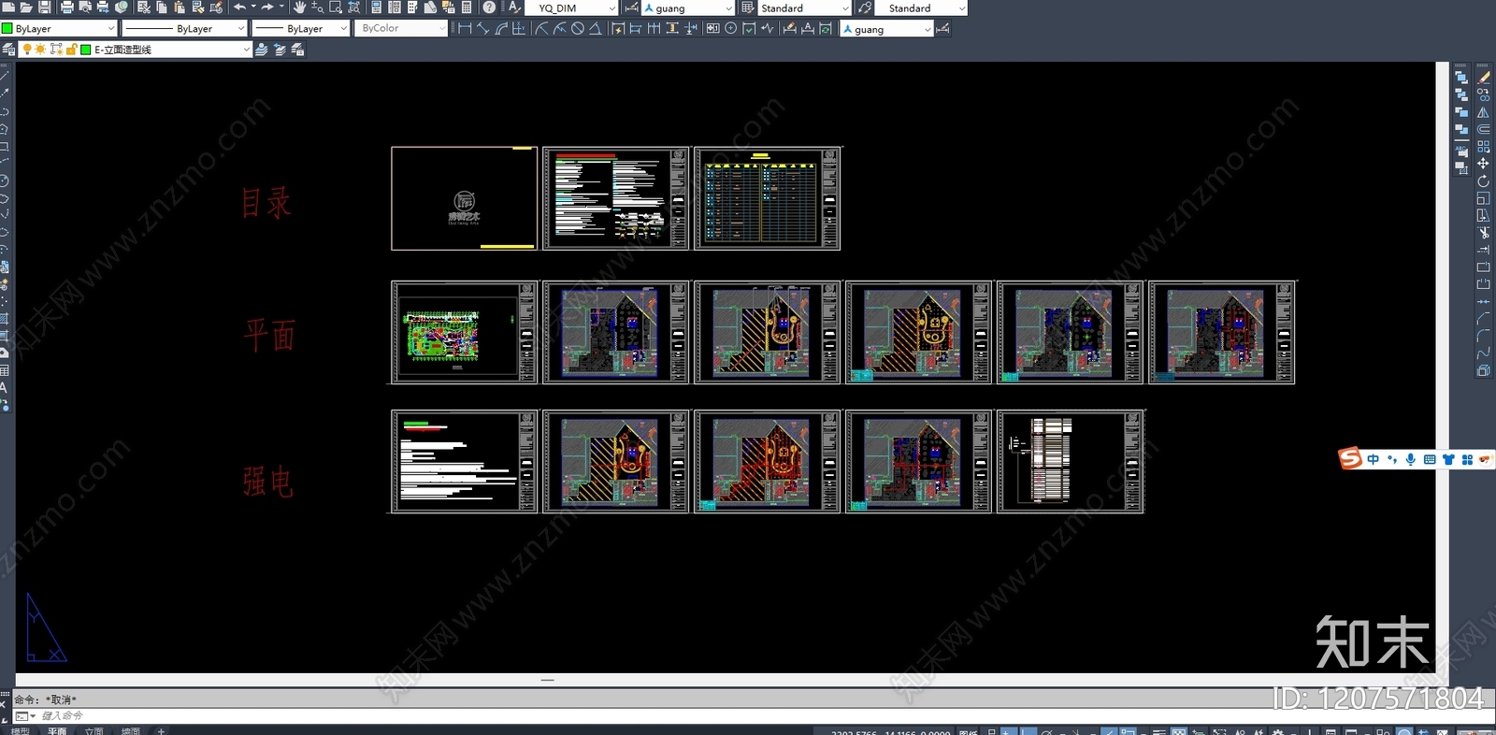1496x735 pixels.
Task: Click the Sogou microphone voice input icon
Action: pyautogui.click(x=1410, y=459)
